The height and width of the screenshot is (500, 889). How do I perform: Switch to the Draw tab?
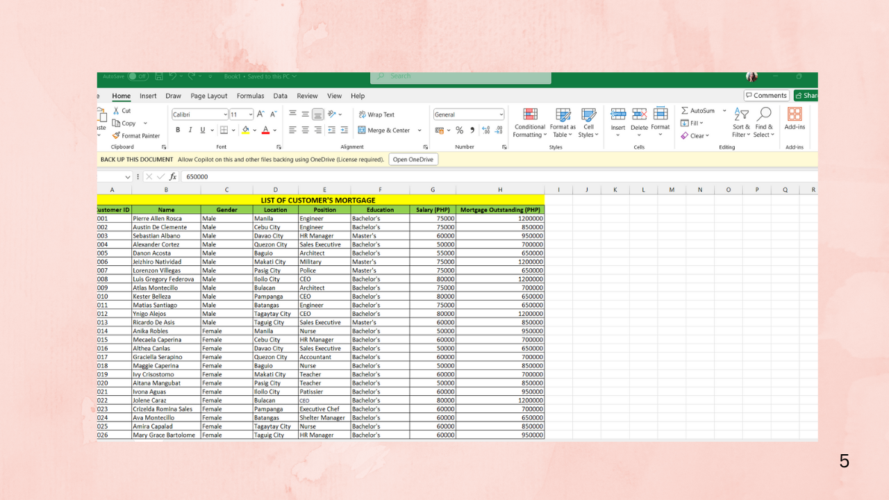174,96
